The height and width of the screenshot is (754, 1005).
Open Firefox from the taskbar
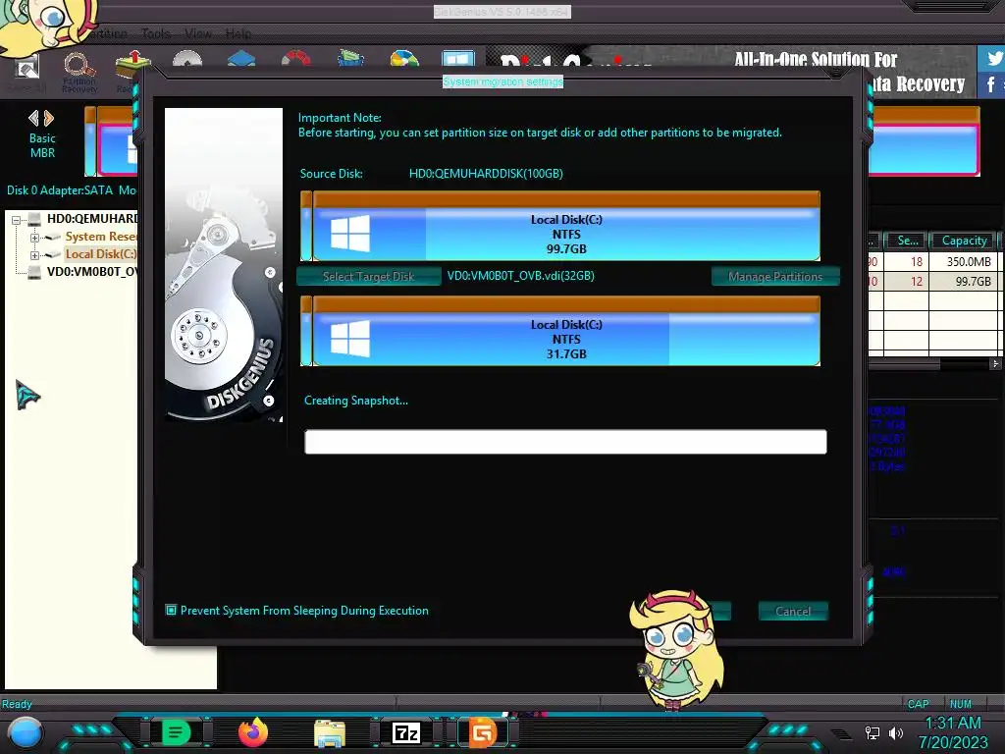252,732
